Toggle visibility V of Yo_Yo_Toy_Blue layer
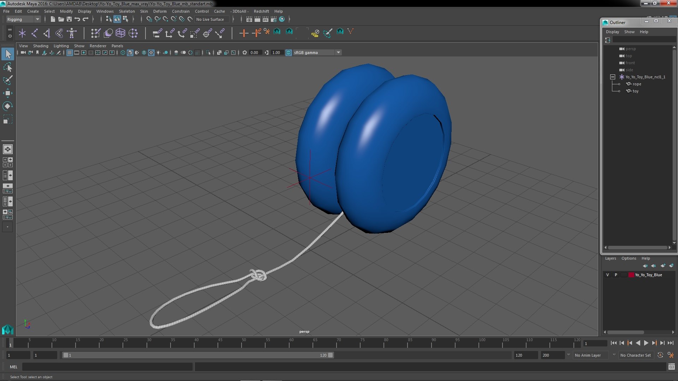The width and height of the screenshot is (678, 381). pyautogui.click(x=607, y=275)
